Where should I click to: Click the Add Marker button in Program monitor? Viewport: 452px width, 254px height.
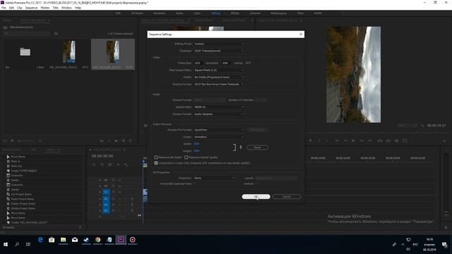[x=311, y=140]
